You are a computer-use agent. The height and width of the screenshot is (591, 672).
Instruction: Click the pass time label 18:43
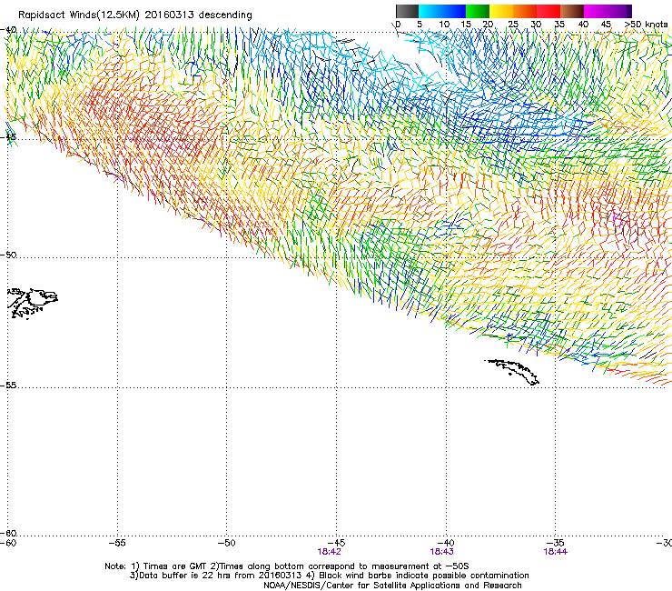point(442,552)
